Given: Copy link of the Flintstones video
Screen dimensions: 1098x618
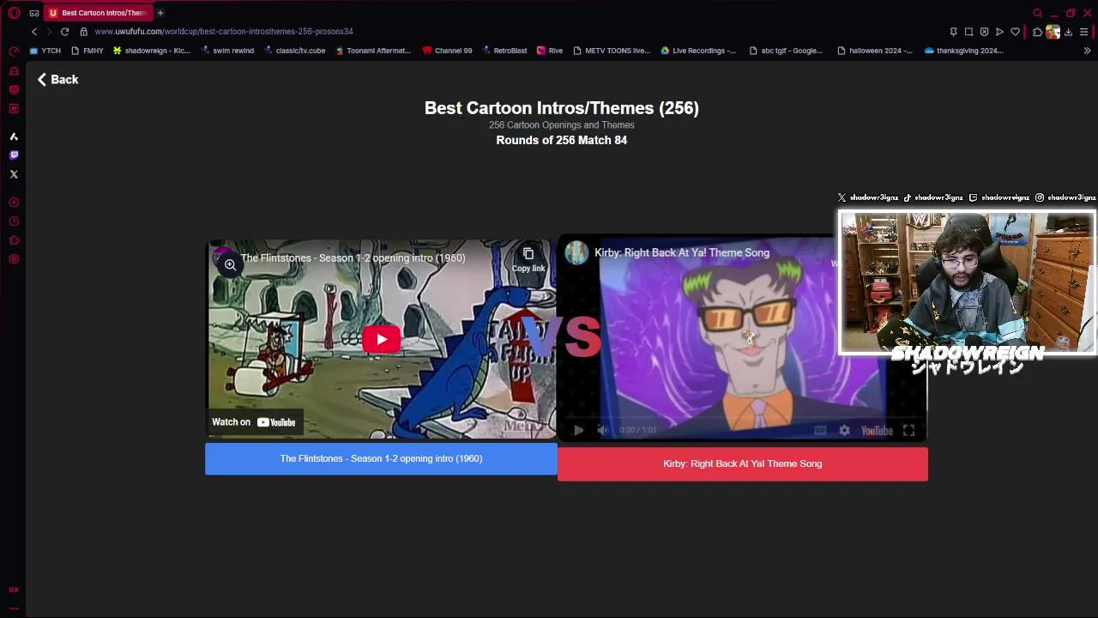Looking at the screenshot, I should (x=528, y=259).
